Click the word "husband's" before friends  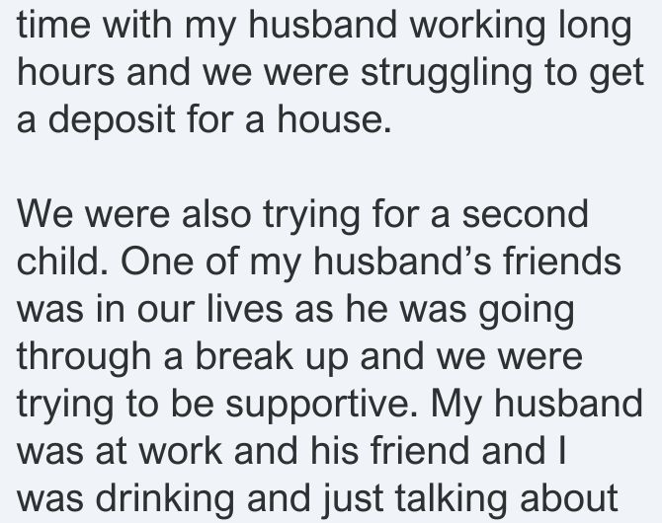pyautogui.click(x=402, y=261)
